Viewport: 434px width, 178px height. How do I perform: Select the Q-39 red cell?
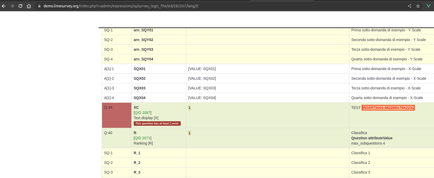117,115
